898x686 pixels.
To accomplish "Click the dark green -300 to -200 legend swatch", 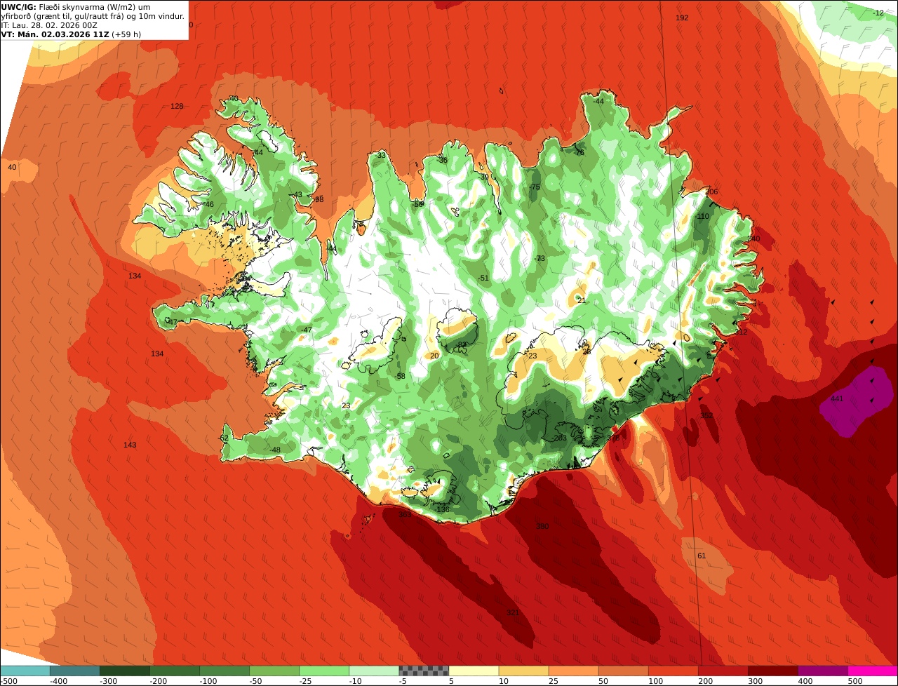I will (x=125, y=671).
